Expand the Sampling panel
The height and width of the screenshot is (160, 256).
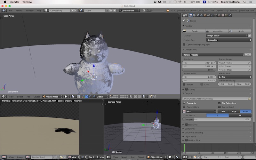point(189,129)
